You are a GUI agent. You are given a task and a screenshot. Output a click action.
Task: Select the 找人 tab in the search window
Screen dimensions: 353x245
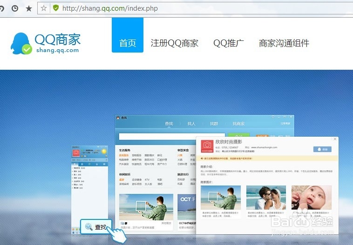[191, 123]
